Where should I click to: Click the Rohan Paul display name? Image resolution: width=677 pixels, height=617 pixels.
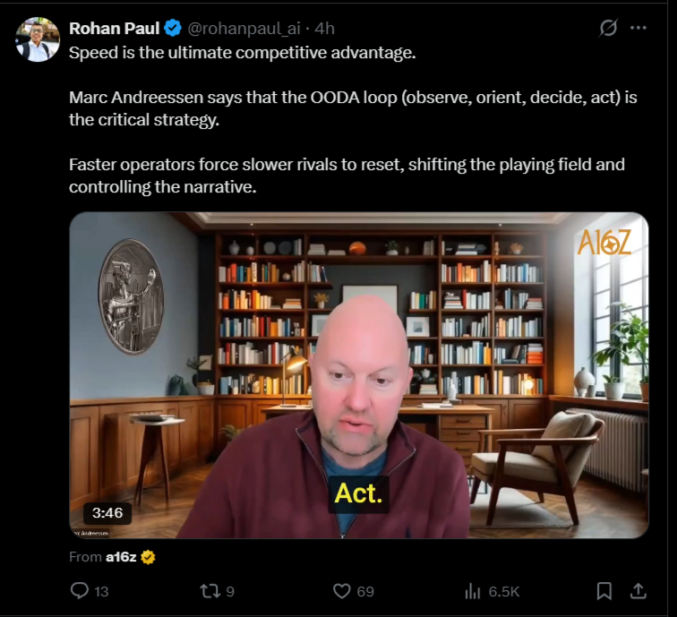(x=115, y=29)
